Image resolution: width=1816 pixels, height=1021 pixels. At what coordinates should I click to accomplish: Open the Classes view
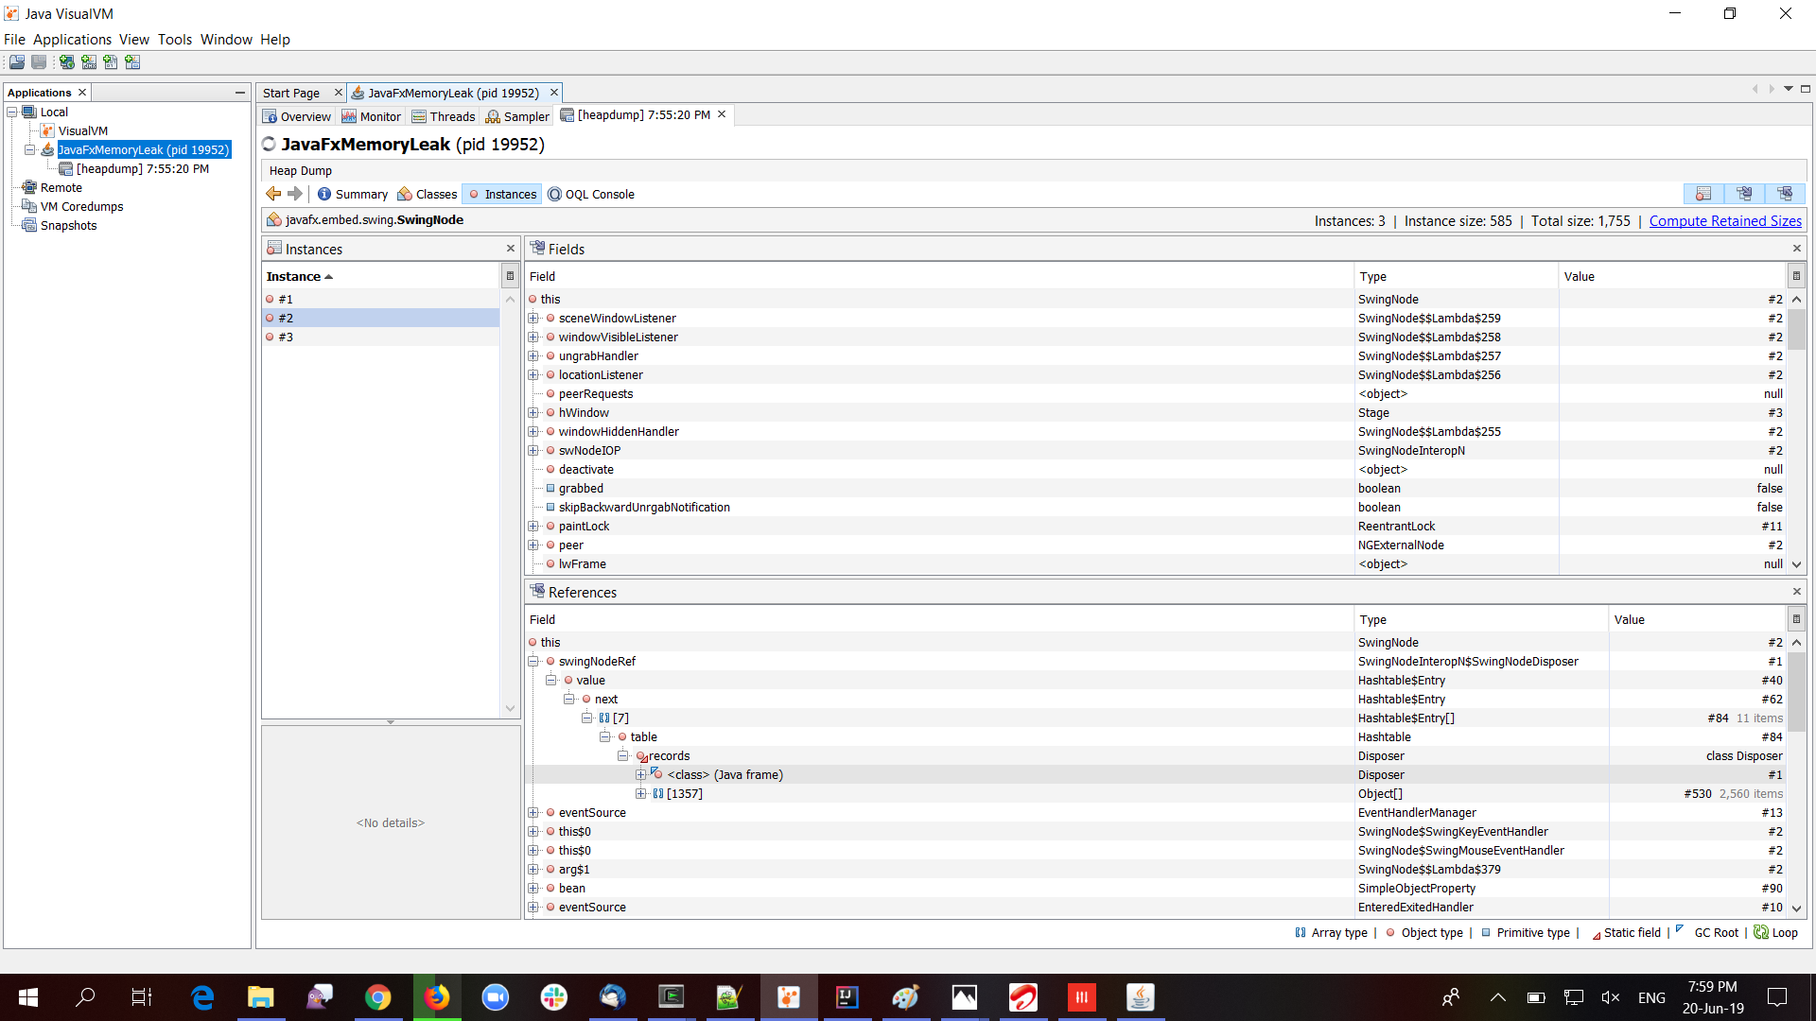[427, 195]
